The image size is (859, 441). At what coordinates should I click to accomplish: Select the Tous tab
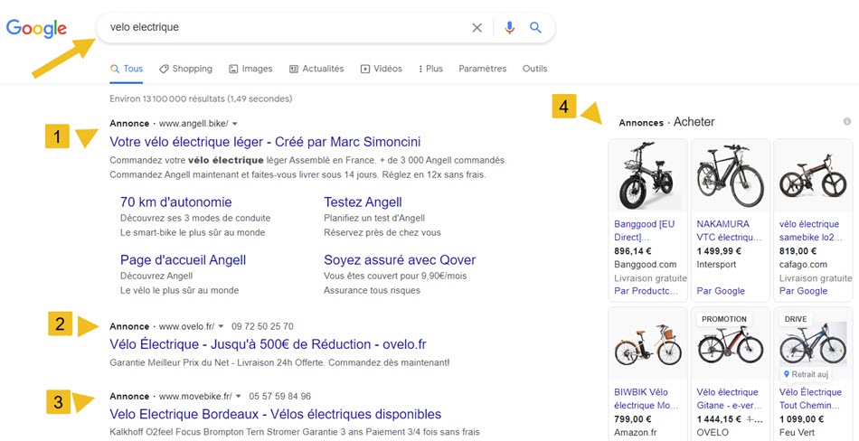pyautogui.click(x=127, y=69)
